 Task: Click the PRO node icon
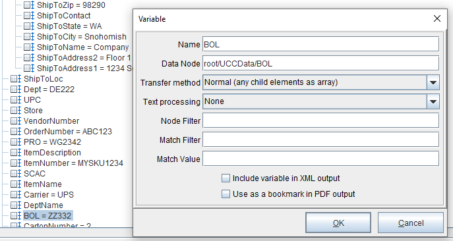pos(16,142)
